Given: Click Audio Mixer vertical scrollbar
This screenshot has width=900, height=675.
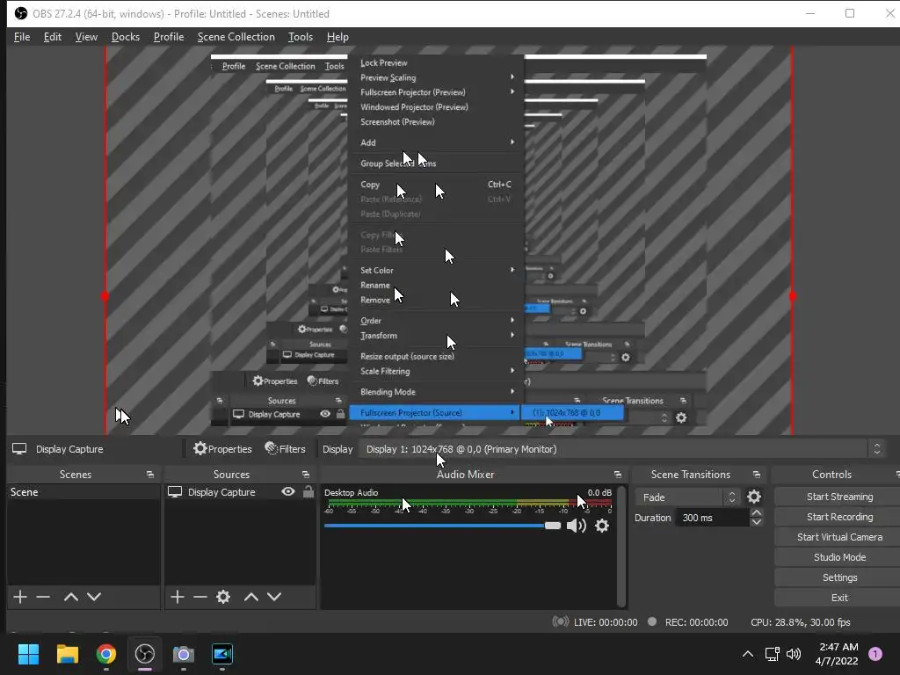Looking at the screenshot, I should coord(621,546).
